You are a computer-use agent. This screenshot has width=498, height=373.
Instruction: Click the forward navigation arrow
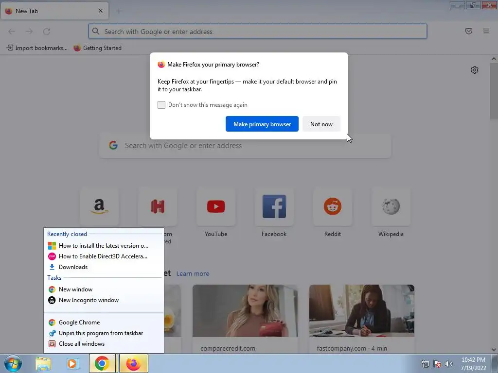pos(29,32)
